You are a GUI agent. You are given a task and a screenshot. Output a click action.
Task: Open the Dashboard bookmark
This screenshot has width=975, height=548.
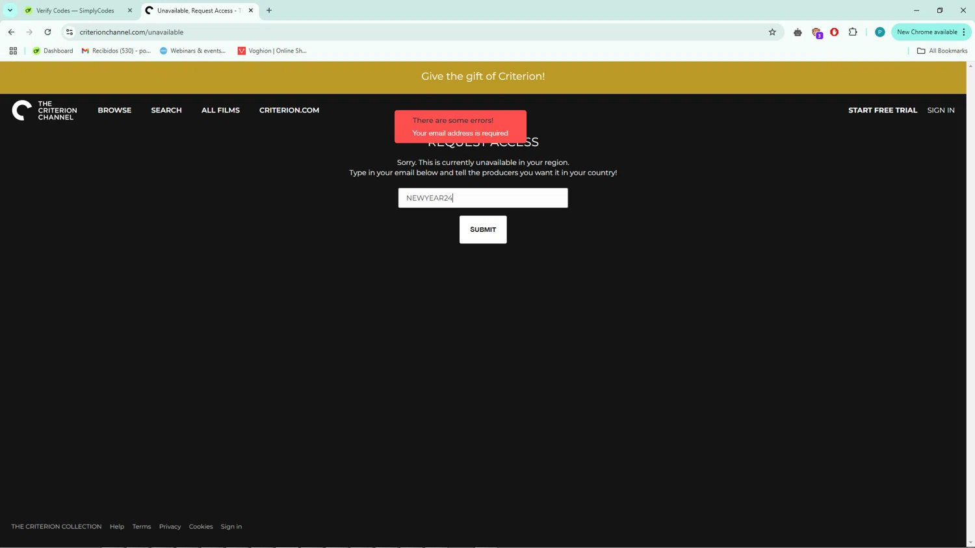coord(53,51)
